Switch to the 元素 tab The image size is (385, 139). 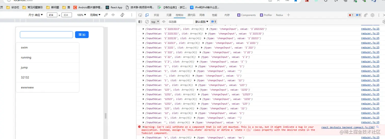tap(169, 15)
